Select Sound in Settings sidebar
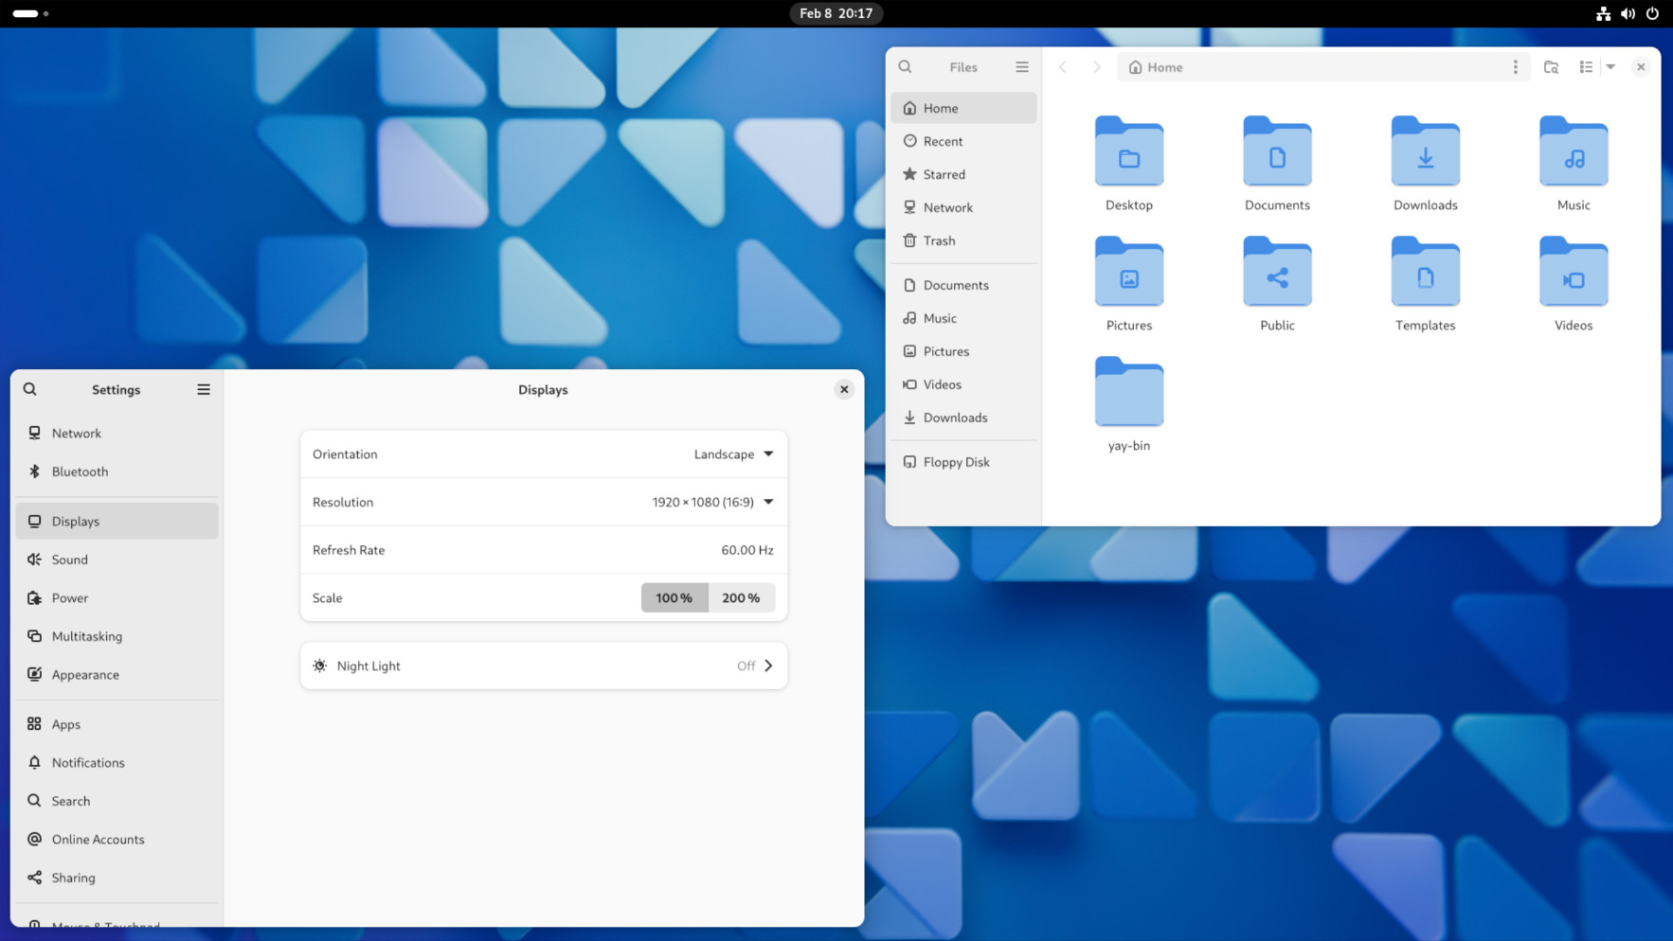This screenshot has width=1673, height=941. pos(70,559)
